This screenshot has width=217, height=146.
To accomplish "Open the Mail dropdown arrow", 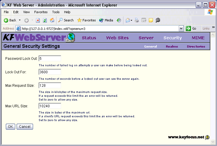I will tap(132, 21).
